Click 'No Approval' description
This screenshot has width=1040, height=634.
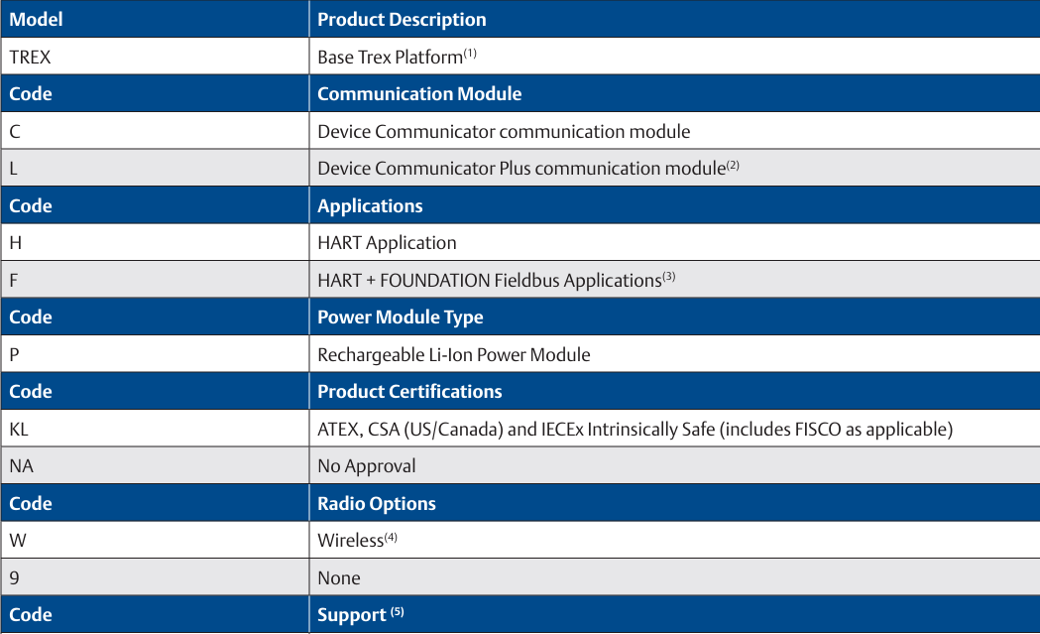[x=366, y=466]
